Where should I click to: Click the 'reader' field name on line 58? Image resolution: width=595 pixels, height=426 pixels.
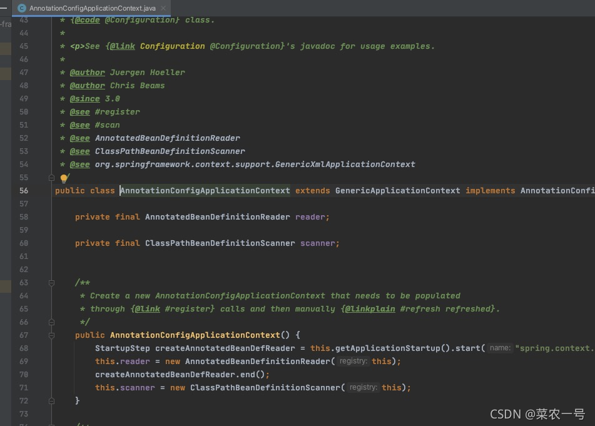(310, 217)
